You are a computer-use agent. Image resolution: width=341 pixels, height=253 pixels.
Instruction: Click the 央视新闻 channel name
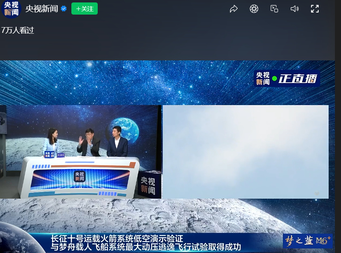coord(42,9)
